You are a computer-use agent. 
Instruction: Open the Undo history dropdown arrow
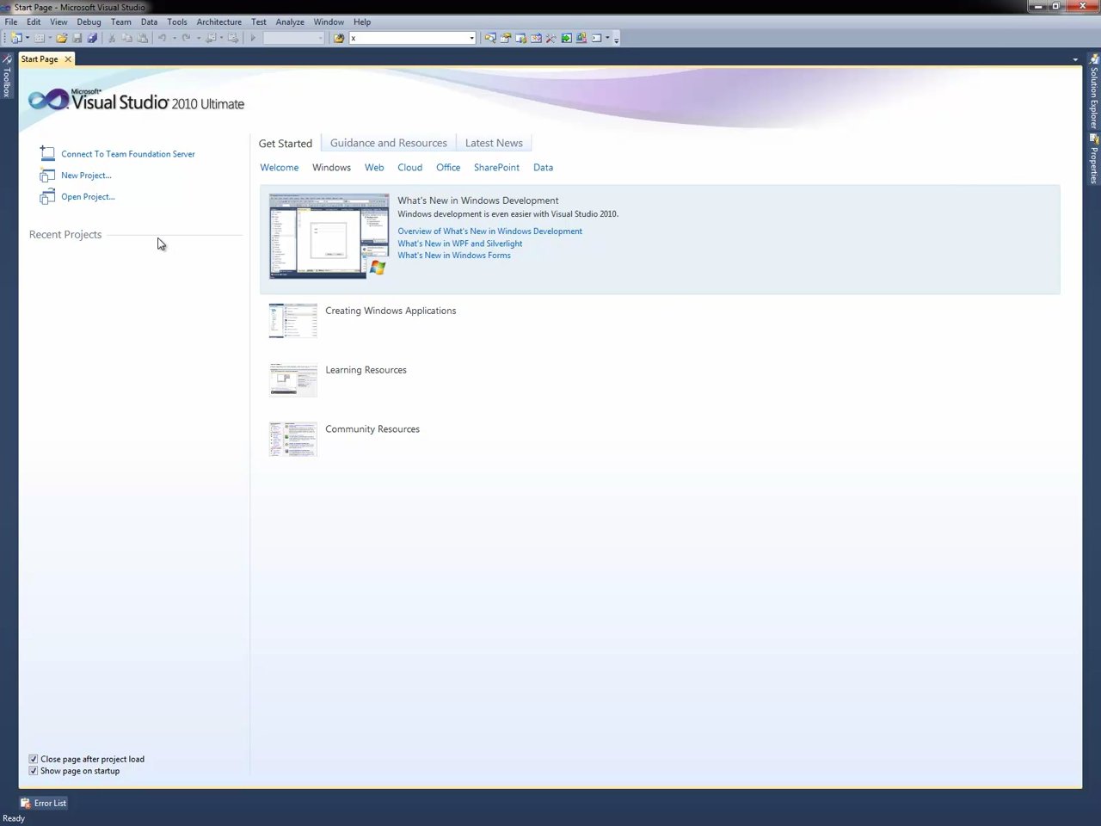(x=175, y=38)
